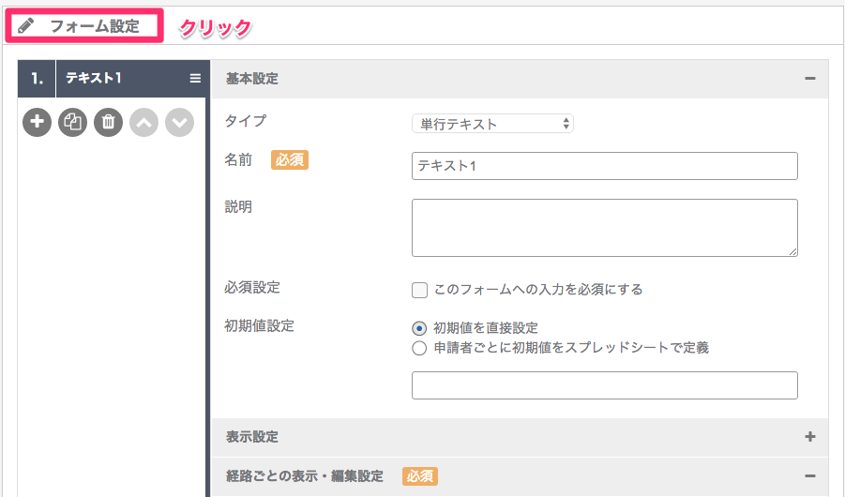Select 初期値を直接設定 radio button
Viewport: 845px width, 497px height.
pos(419,328)
